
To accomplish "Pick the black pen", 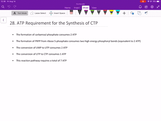I will [79, 12].
